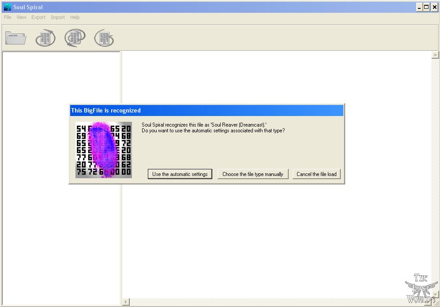Open the Export menu
The image size is (440, 307).
[38, 17]
